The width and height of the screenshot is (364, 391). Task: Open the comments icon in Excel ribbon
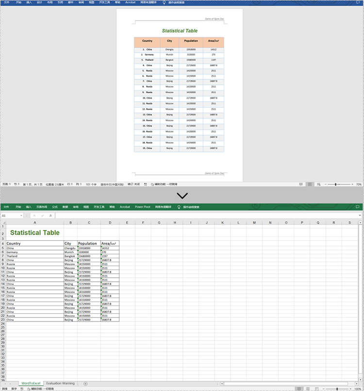click(358, 207)
